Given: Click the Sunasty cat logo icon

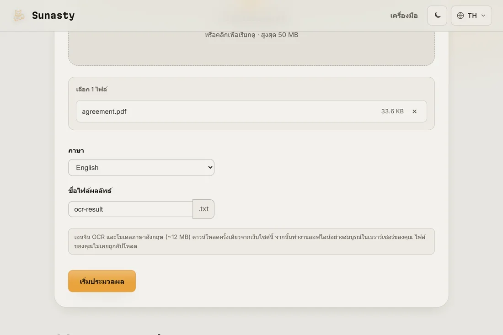Looking at the screenshot, I should click(x=19, y=16).
